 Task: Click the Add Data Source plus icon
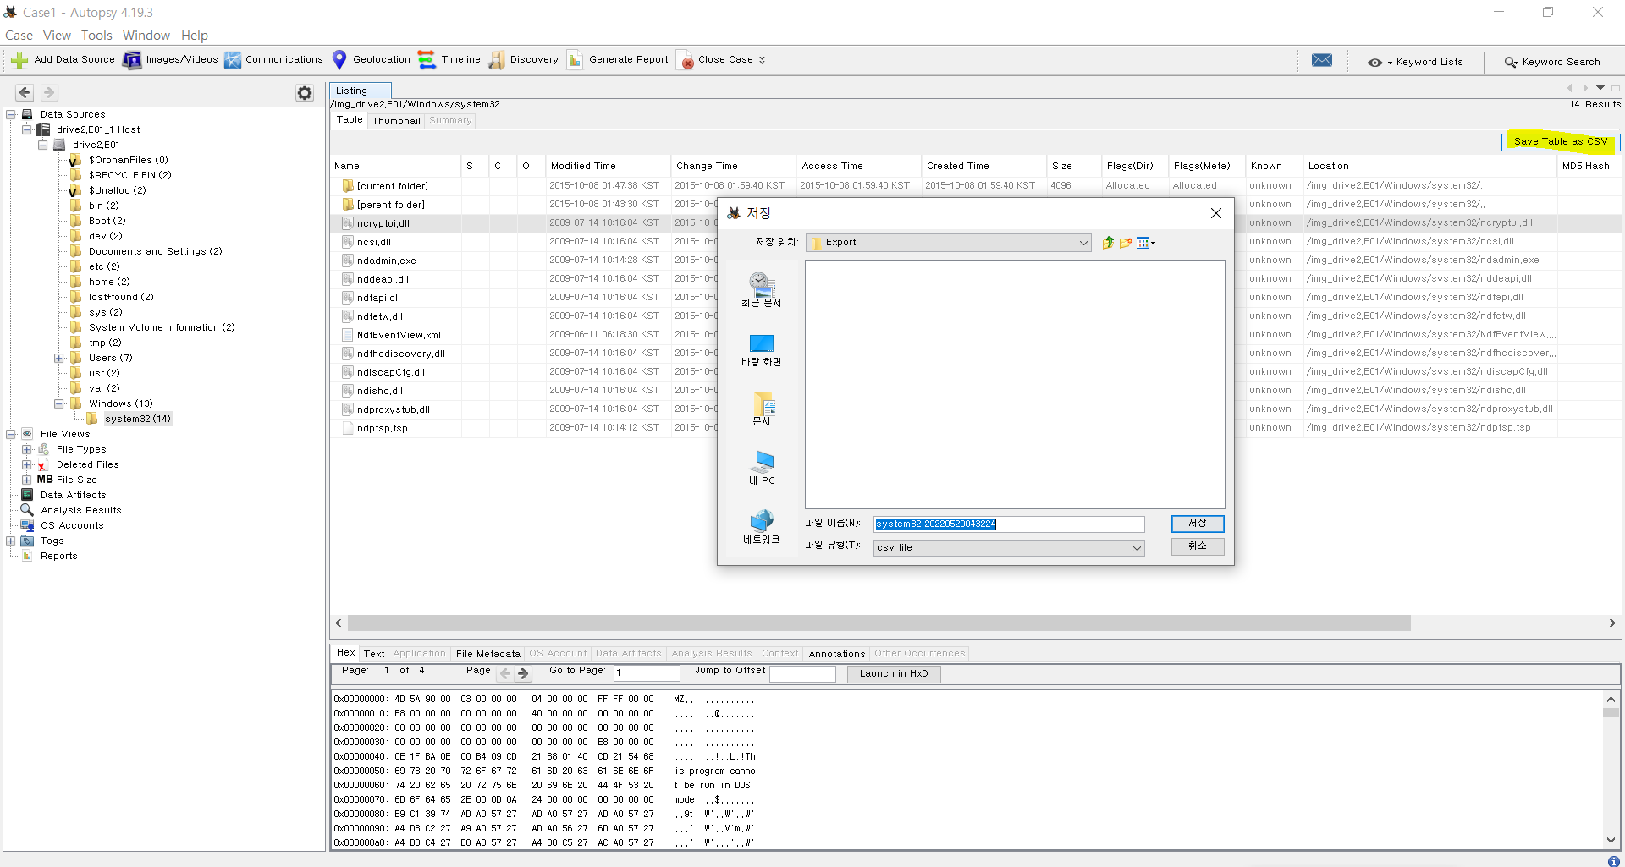[19, 60]
